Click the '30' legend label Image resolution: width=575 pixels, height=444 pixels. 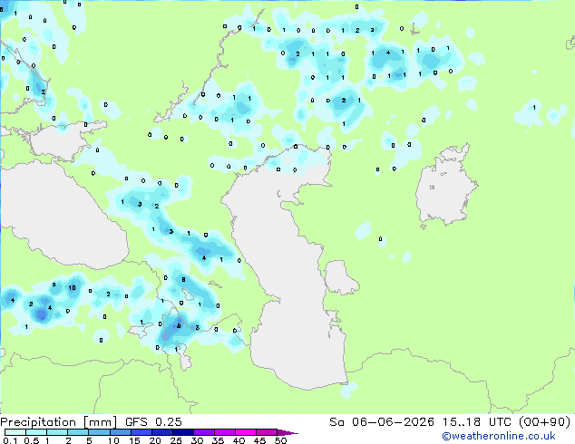pos(197,440)
